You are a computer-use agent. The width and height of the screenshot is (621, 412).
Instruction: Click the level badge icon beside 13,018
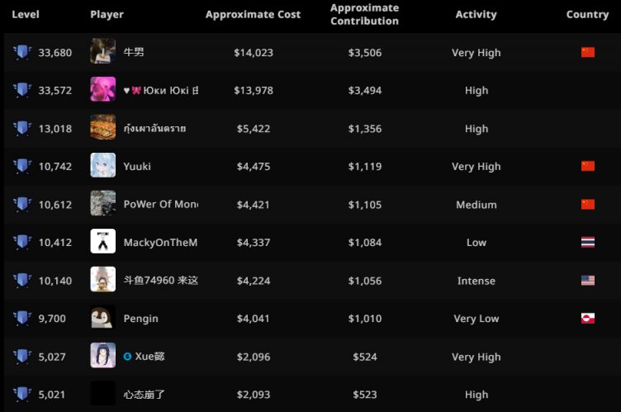pos(22,129)
